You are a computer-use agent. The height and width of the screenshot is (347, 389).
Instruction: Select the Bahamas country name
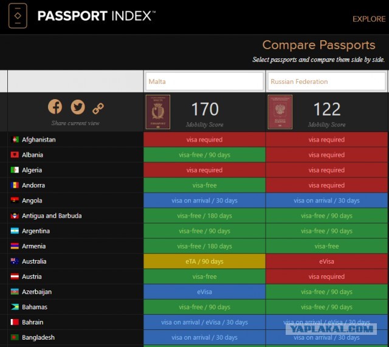pos(35,307)
